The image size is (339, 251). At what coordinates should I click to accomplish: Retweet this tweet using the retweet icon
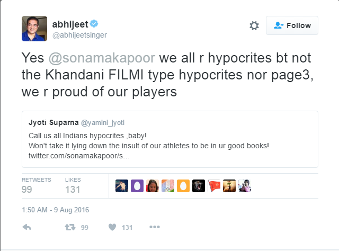69,227
